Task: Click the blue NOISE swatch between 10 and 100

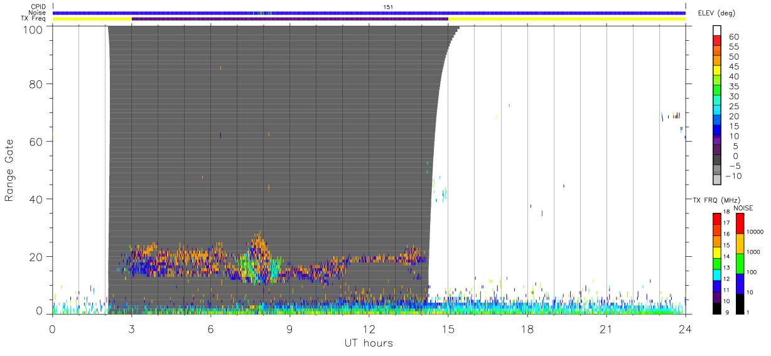Action: click(x=740, y=283)
